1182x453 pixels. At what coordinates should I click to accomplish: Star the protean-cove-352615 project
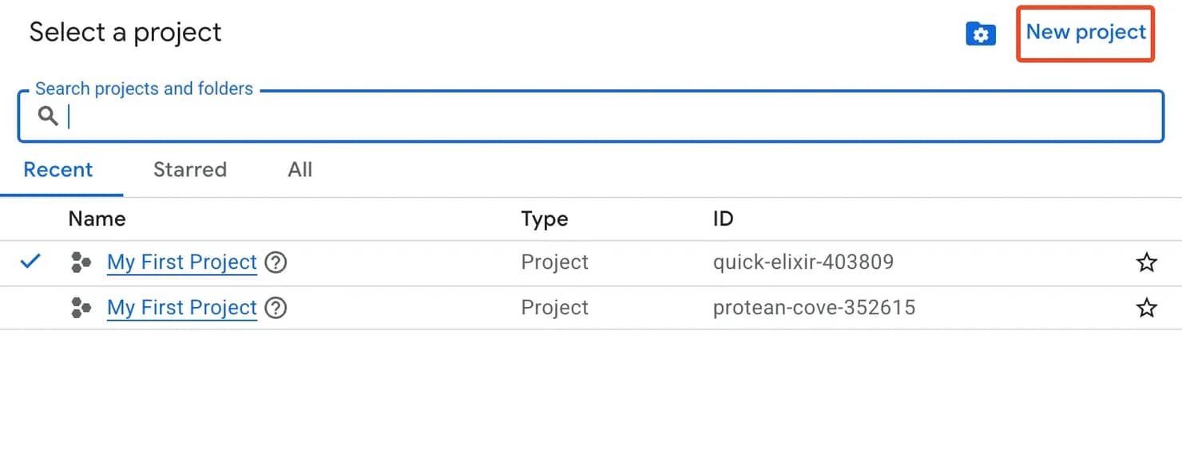(1146, 308)
